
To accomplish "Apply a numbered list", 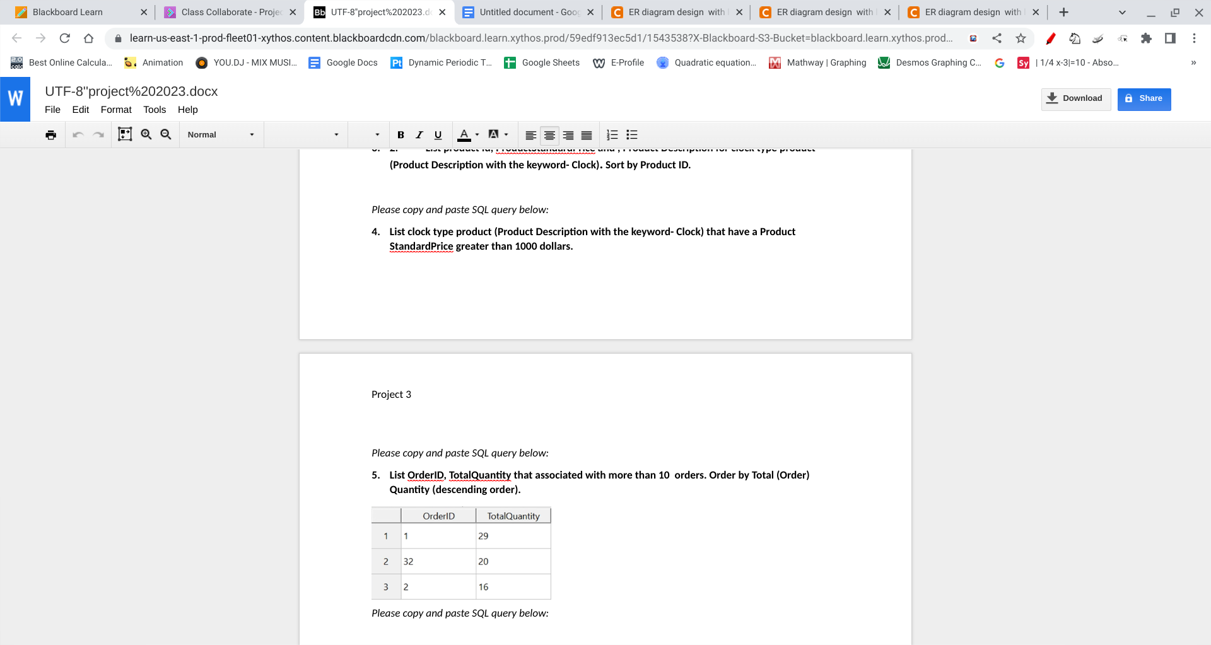I will 612,134.
